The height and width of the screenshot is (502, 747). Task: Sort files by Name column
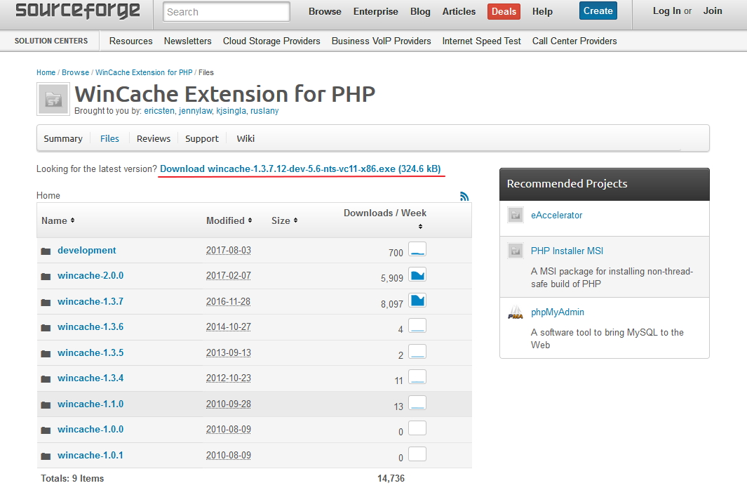coord(58,220)
